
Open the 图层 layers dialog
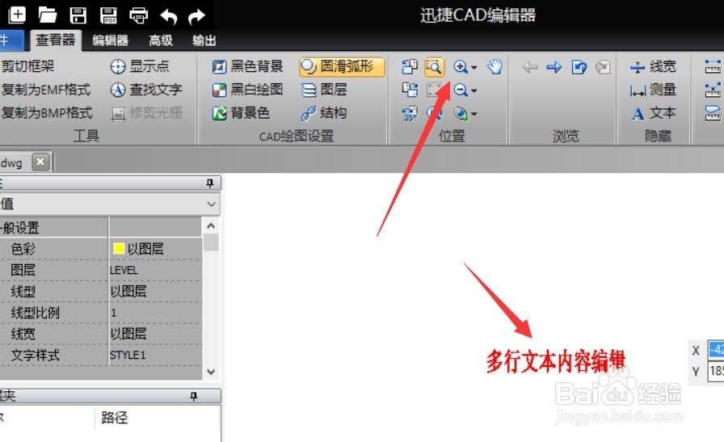click(x=324, y=90)
